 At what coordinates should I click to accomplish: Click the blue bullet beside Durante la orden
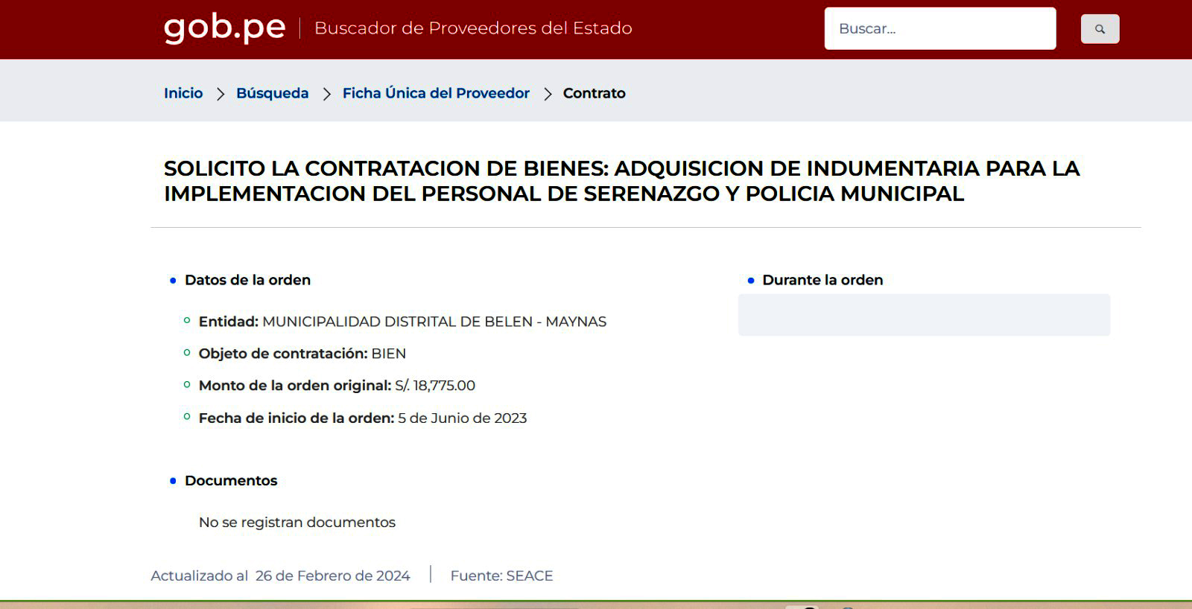(751, 281)
